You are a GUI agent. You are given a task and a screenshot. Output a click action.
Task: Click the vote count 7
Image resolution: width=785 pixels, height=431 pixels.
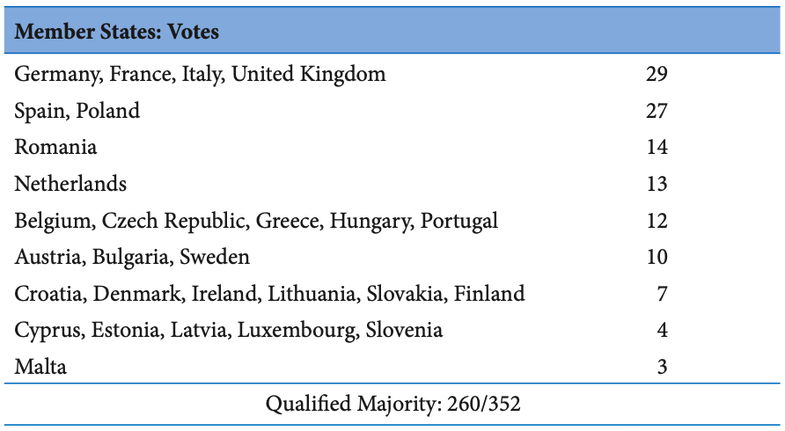(663, 294)
